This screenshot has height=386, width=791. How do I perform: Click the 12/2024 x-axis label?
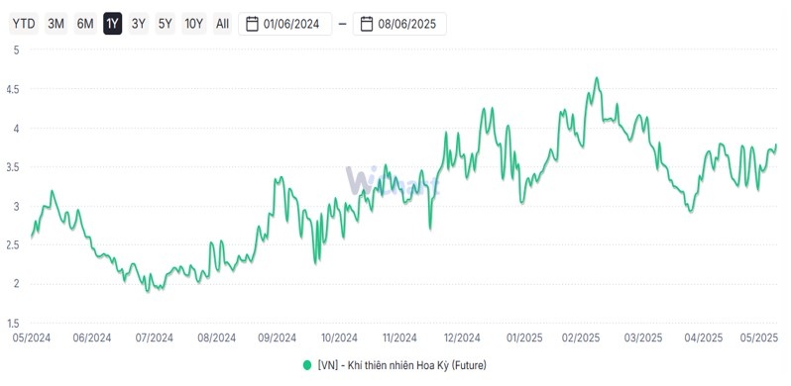[x=461, y=338]
